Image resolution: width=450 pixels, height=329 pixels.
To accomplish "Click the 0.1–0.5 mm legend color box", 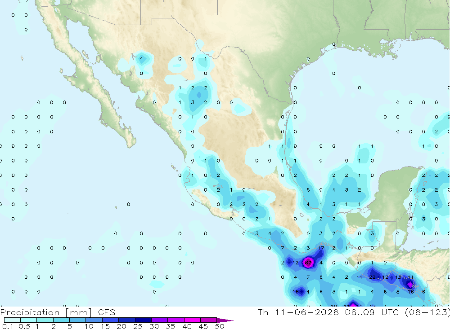I will tap(12, 320).
